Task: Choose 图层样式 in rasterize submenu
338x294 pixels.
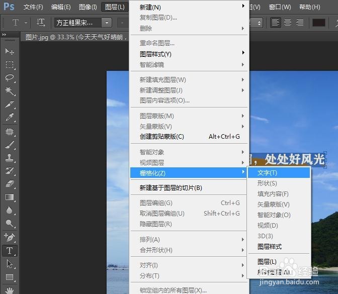Action: pos(279,247)
